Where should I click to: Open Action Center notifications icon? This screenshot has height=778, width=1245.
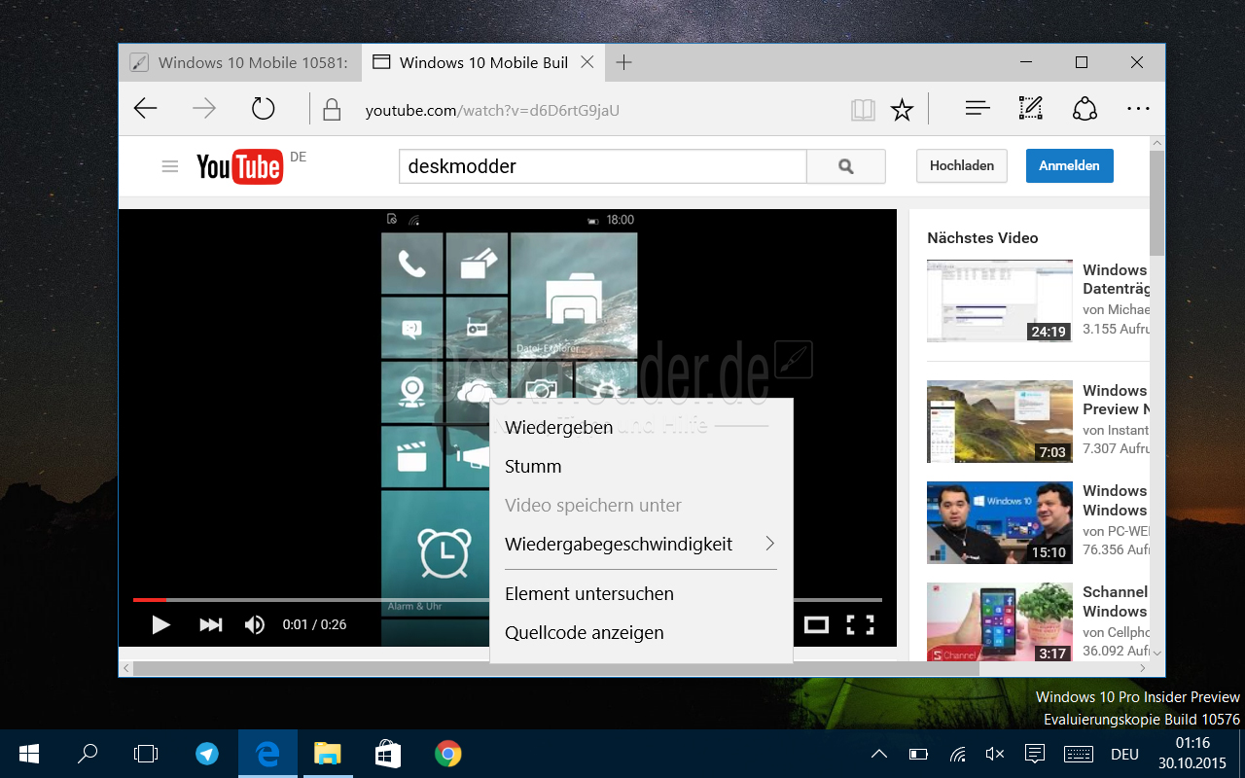click(x=1035, y=754)
